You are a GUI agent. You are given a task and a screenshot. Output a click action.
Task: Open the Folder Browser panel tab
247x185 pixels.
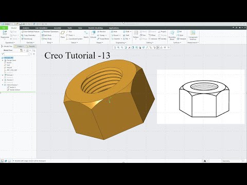[x=19, y=46]
